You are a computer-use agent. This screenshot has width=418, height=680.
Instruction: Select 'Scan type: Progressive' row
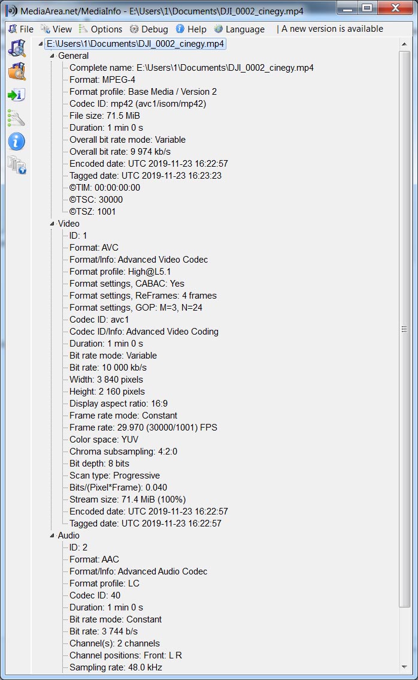(x=115, y=476)
